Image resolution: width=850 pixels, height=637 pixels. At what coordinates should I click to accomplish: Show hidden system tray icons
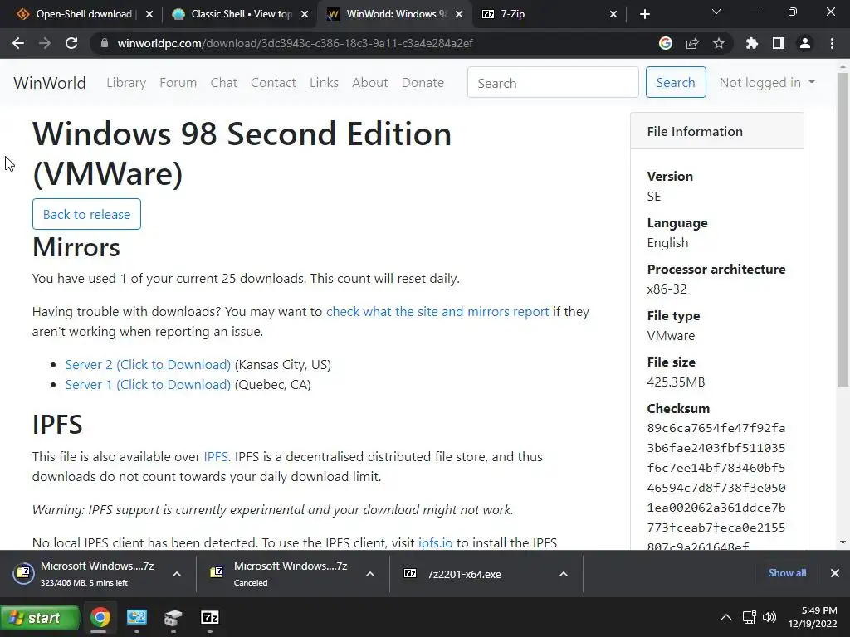click(x=725, y=617)
